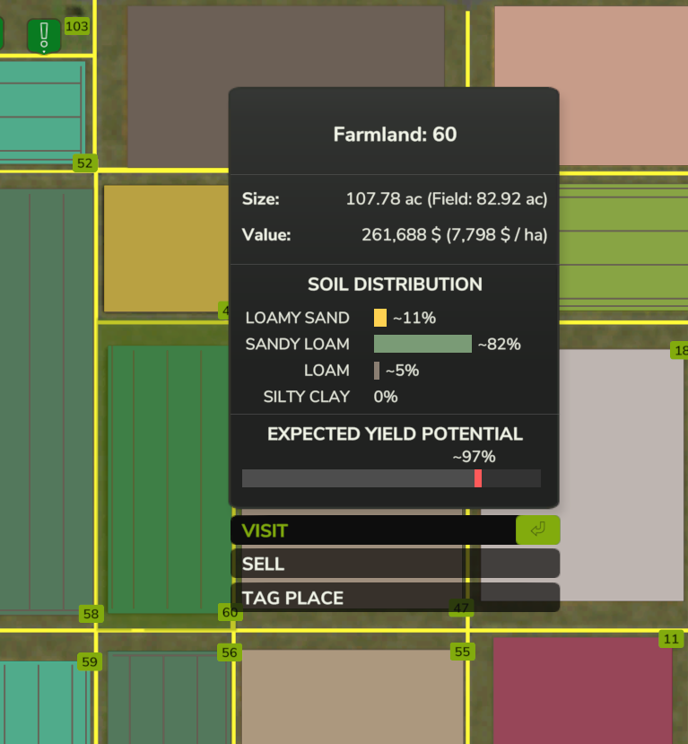Click the yellow Loamy Sand color bar
The width and height of the screenshot is (688, 744).
click(x=380, y=318)
